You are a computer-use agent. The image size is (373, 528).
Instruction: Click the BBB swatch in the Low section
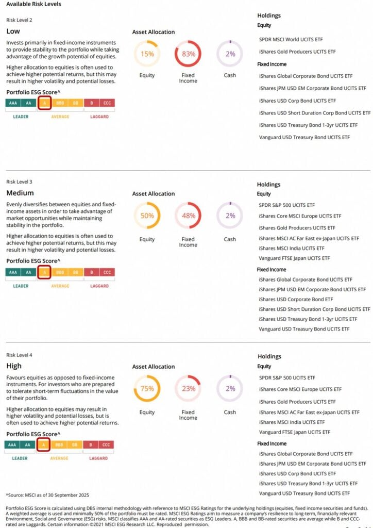tap(60, 103)
